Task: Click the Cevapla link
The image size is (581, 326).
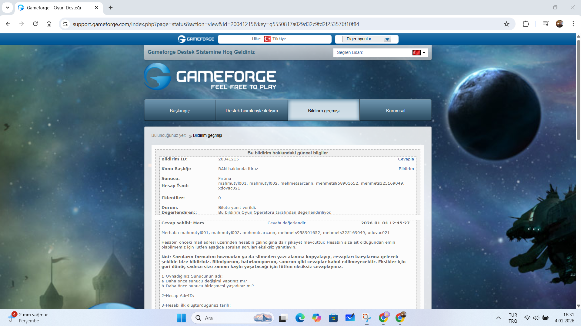Action: pyautogui.click(x=406, y=159)
